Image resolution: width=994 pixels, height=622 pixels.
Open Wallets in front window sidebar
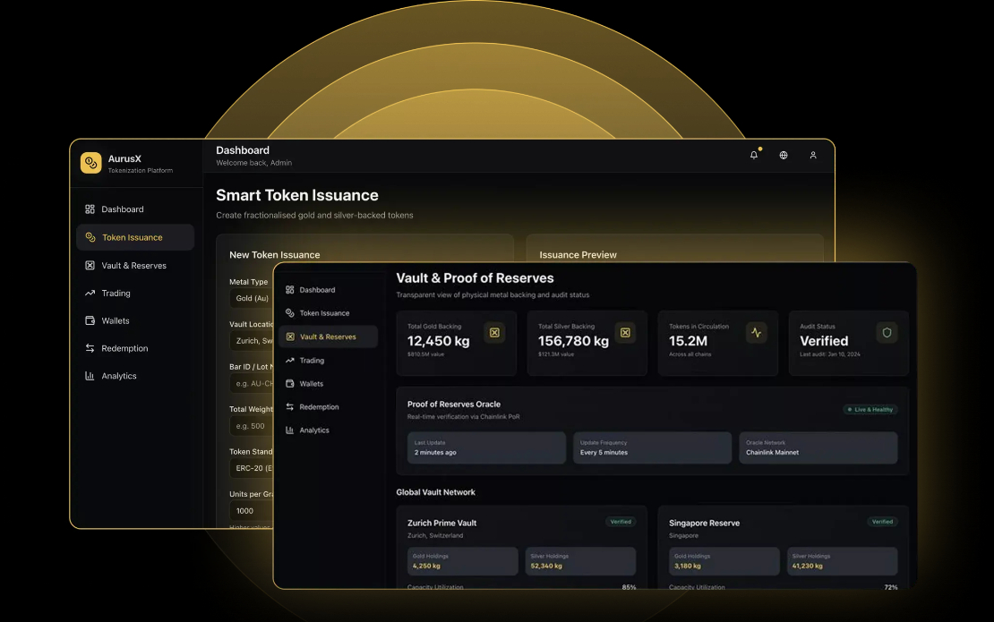click(329, 384)
